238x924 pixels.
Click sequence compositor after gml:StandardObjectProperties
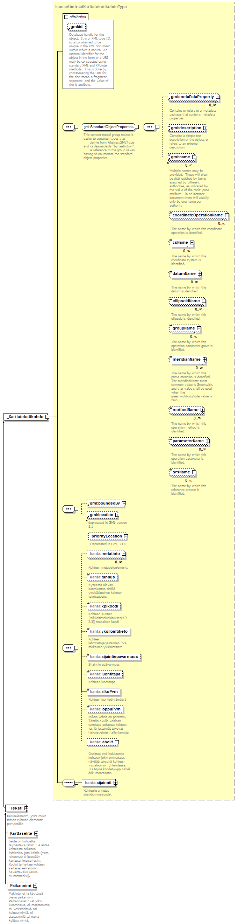(x=150, y=127)
